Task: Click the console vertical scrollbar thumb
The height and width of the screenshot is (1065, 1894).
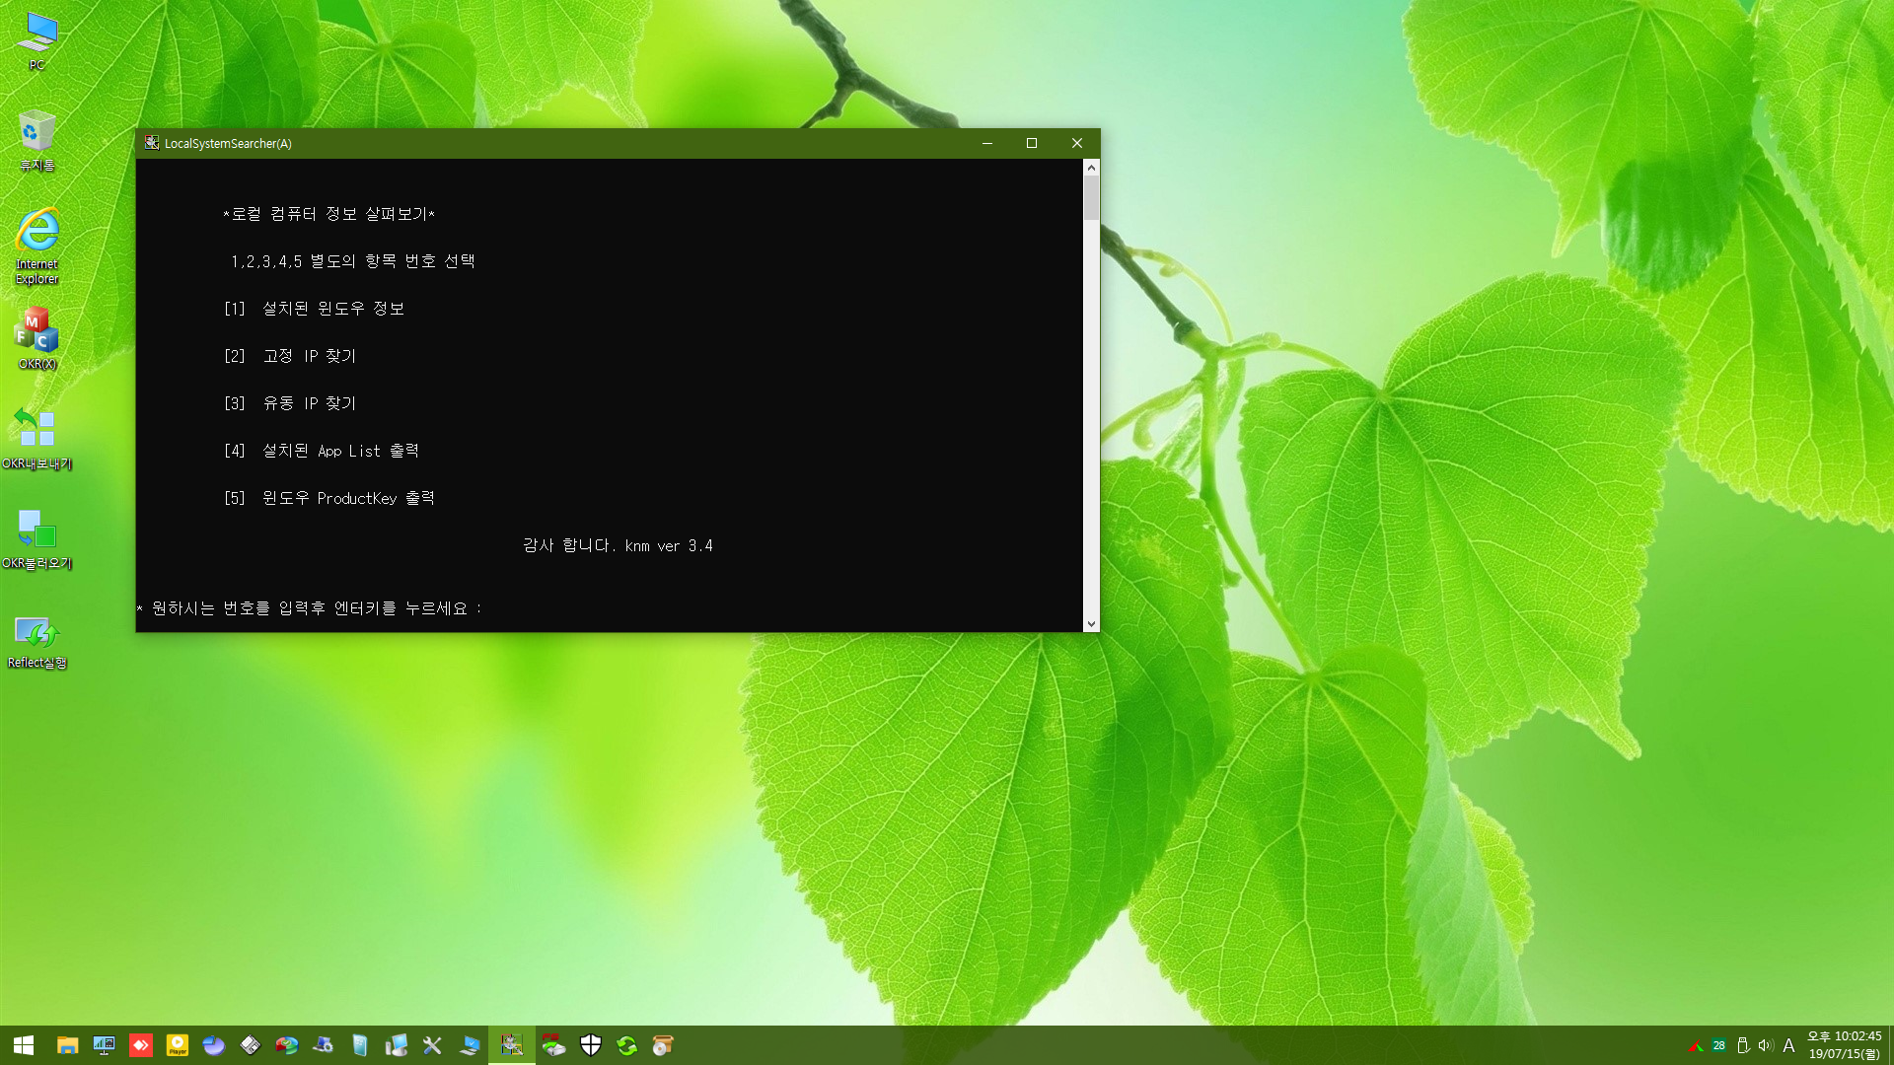Action: (x=1091, y=198)
